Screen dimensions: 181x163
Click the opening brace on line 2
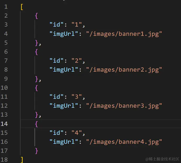point(36,16)
